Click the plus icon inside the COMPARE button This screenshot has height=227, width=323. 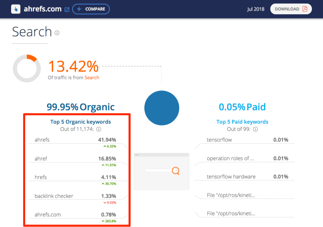coord(79,9)
